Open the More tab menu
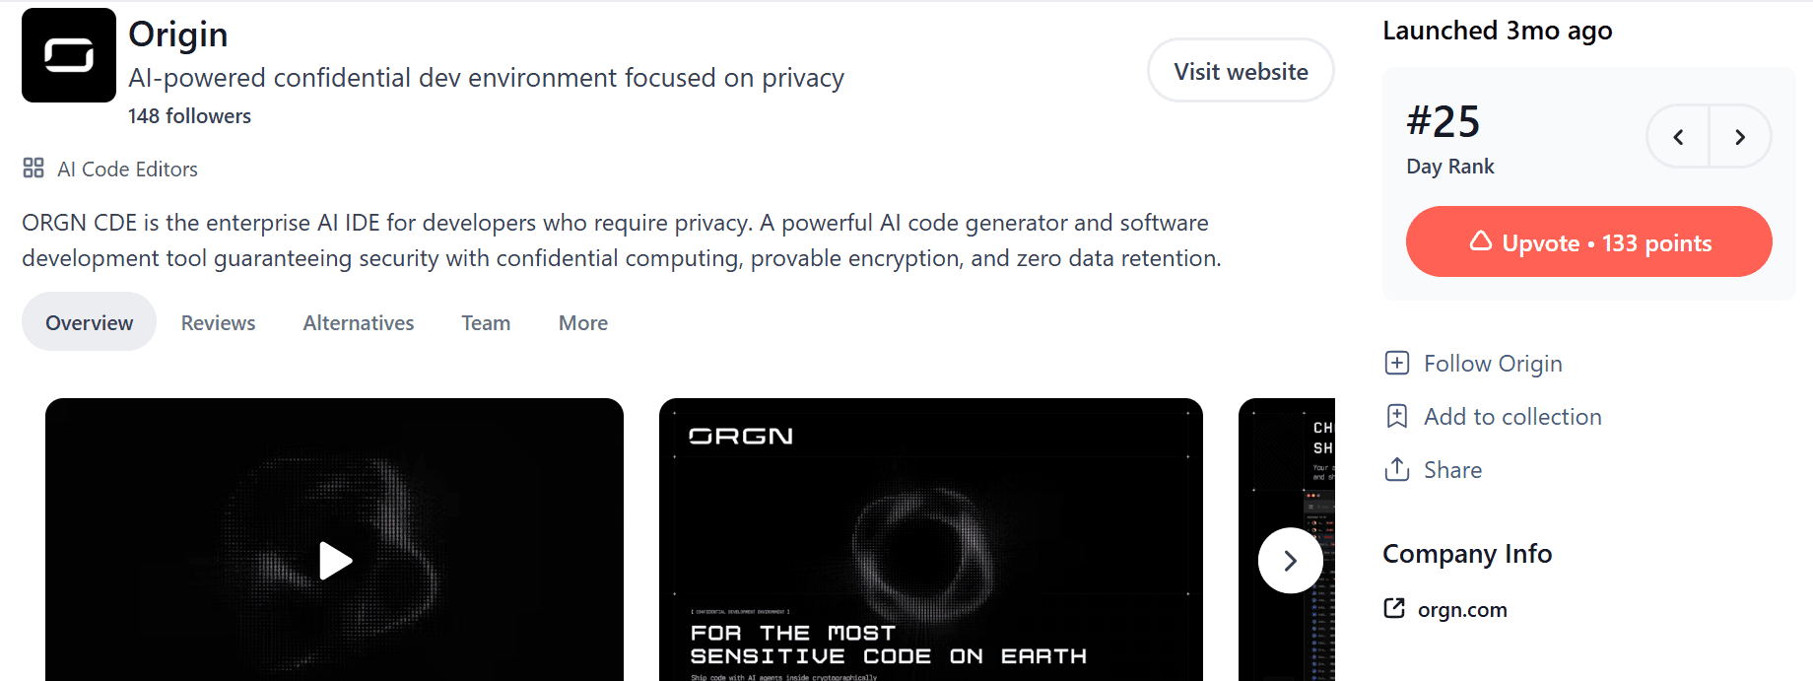This screenshot has width=1813, height=681. (x=583, y=322)
